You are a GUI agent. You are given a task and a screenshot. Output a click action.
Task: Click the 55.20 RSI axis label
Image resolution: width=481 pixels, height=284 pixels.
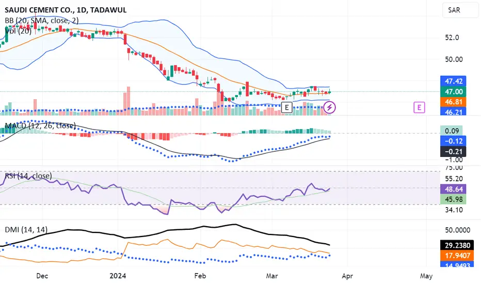click(454, 179)
